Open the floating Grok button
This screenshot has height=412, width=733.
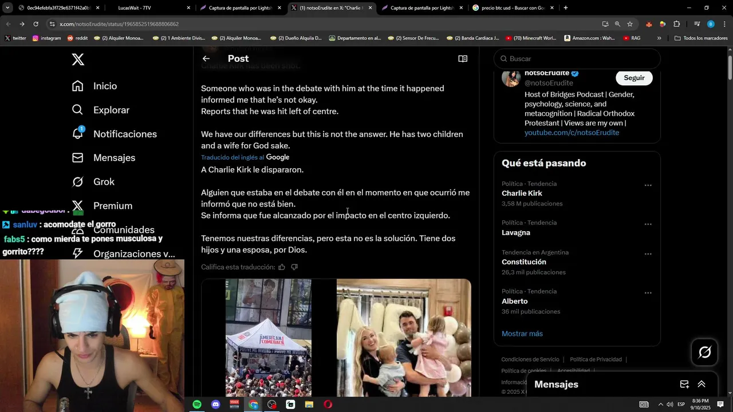point(705,352)
